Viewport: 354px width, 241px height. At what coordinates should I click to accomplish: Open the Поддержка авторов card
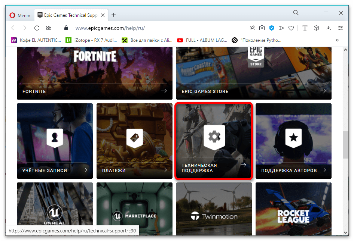tap(293, 141)
